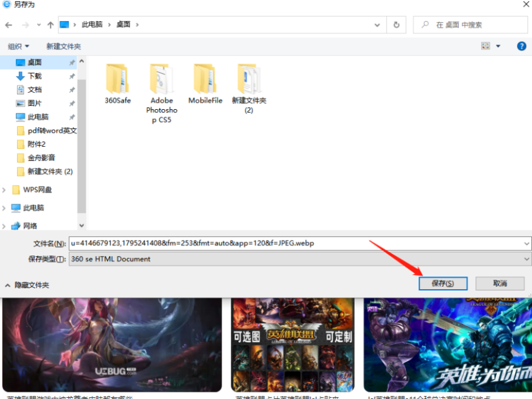Click sidebar scrollbar down arrow
Screen dimensions: 532x399
tap(81, 225)
